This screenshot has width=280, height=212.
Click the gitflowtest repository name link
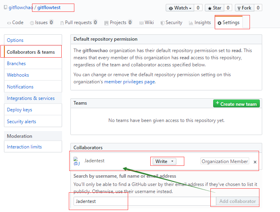pos(49,8)
